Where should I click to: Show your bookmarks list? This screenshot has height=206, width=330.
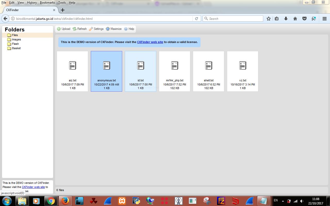tap(277, 19)
